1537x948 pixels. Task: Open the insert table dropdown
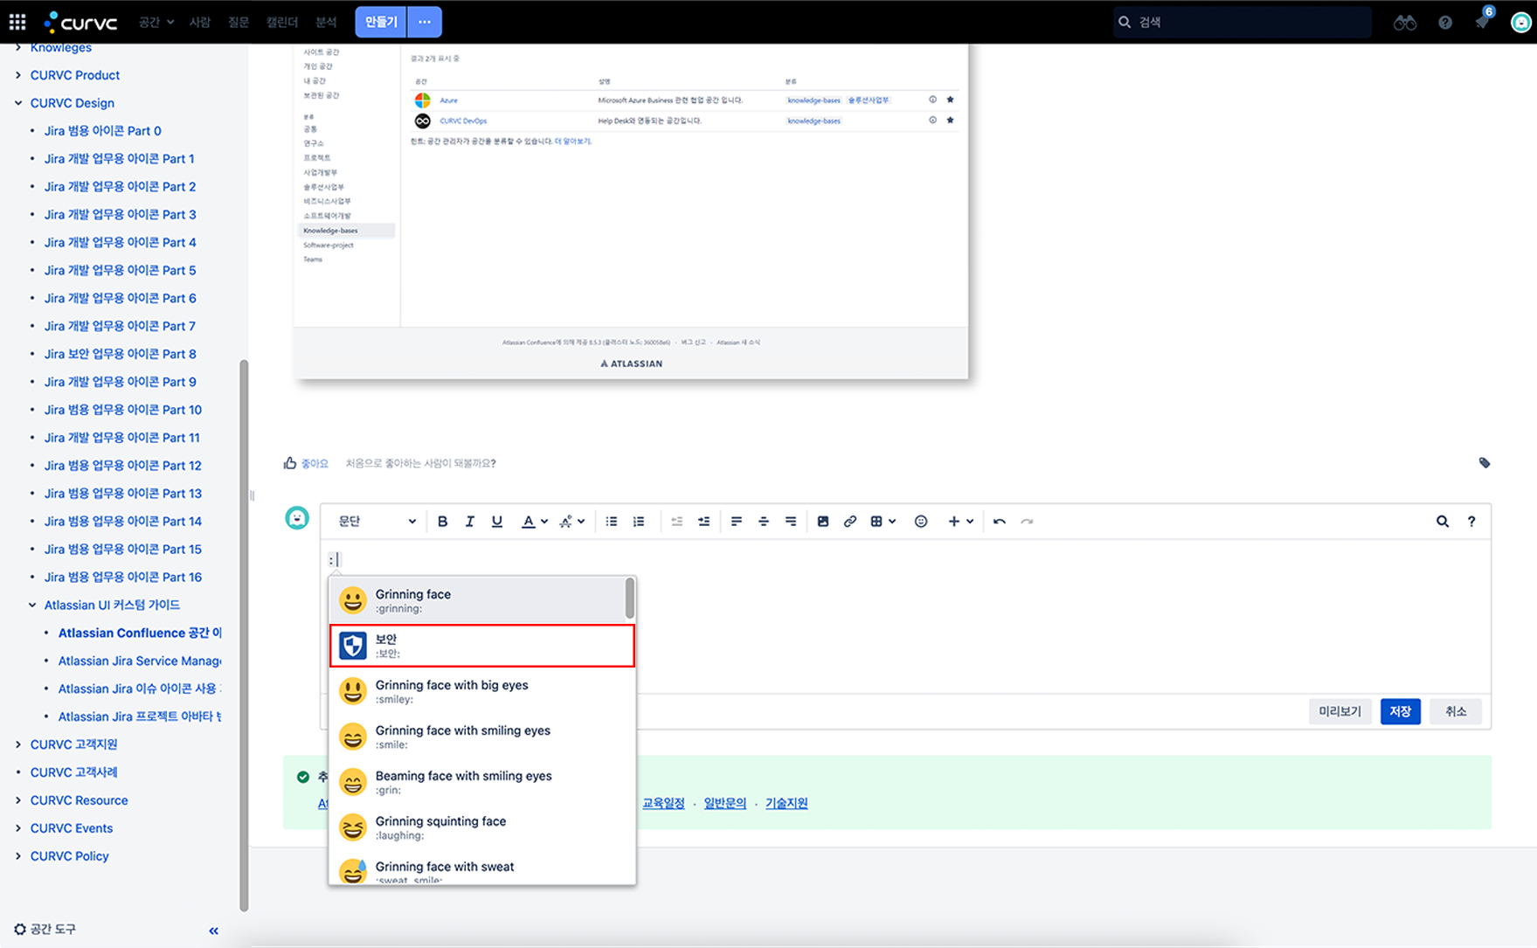pos(883,522)
